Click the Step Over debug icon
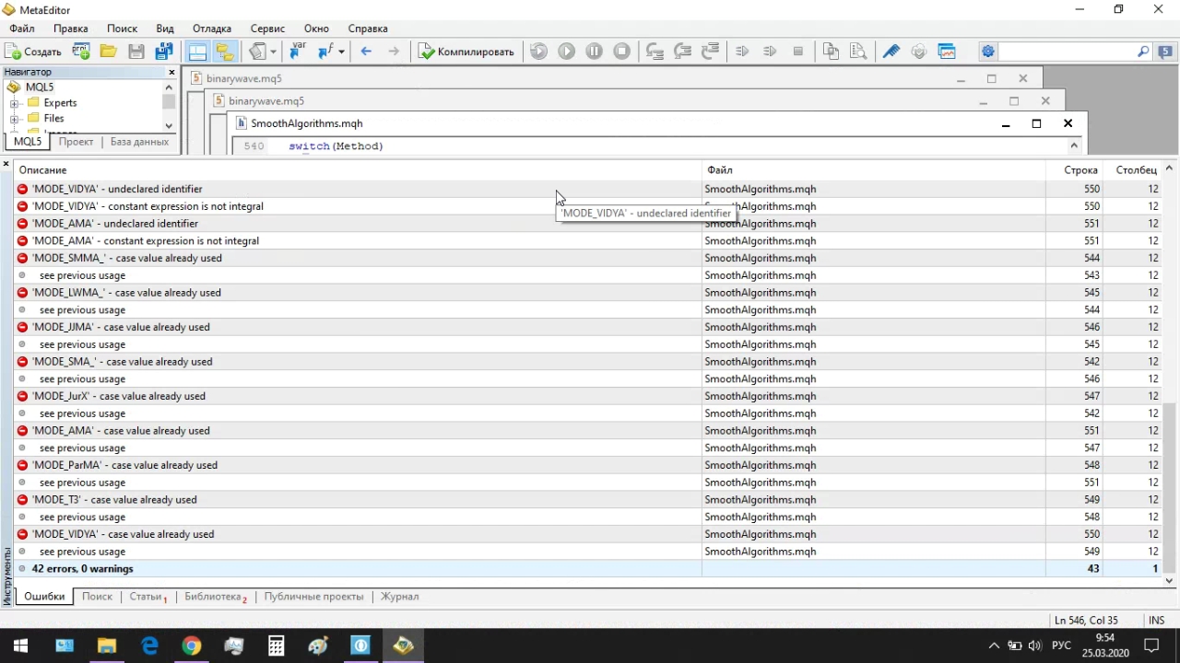Screen dimensions: 1180x663 click(683, 52)
